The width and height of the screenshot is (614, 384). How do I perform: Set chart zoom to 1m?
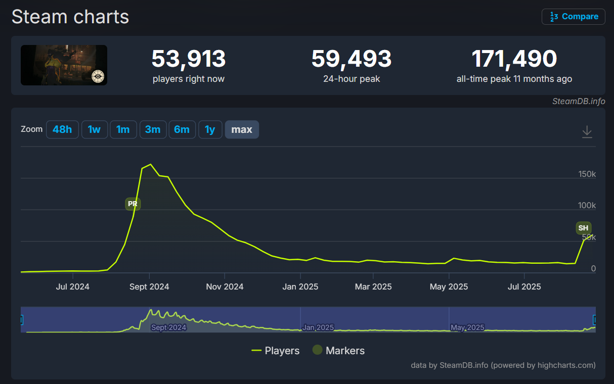click(123, 129)
